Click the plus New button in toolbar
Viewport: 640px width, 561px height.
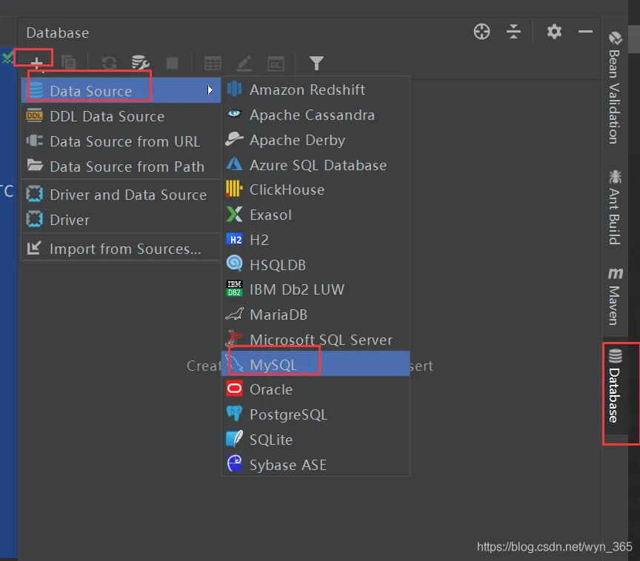tap(37, 63)
